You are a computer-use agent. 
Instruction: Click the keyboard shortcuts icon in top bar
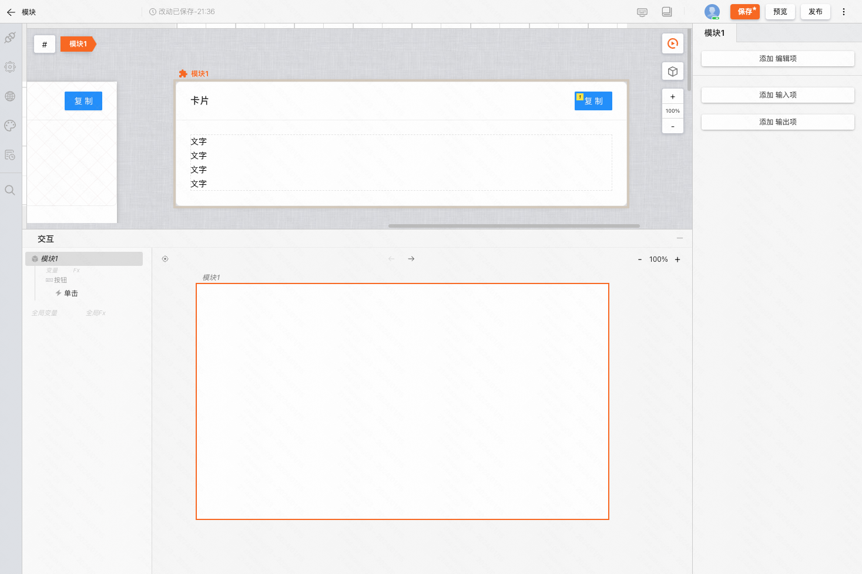click(x=642, y=12)
